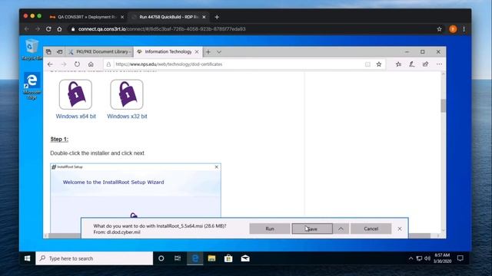Select the Run 44758 QuickBuild tab
This screenshot has width=492, height=276.
(168, 17)
